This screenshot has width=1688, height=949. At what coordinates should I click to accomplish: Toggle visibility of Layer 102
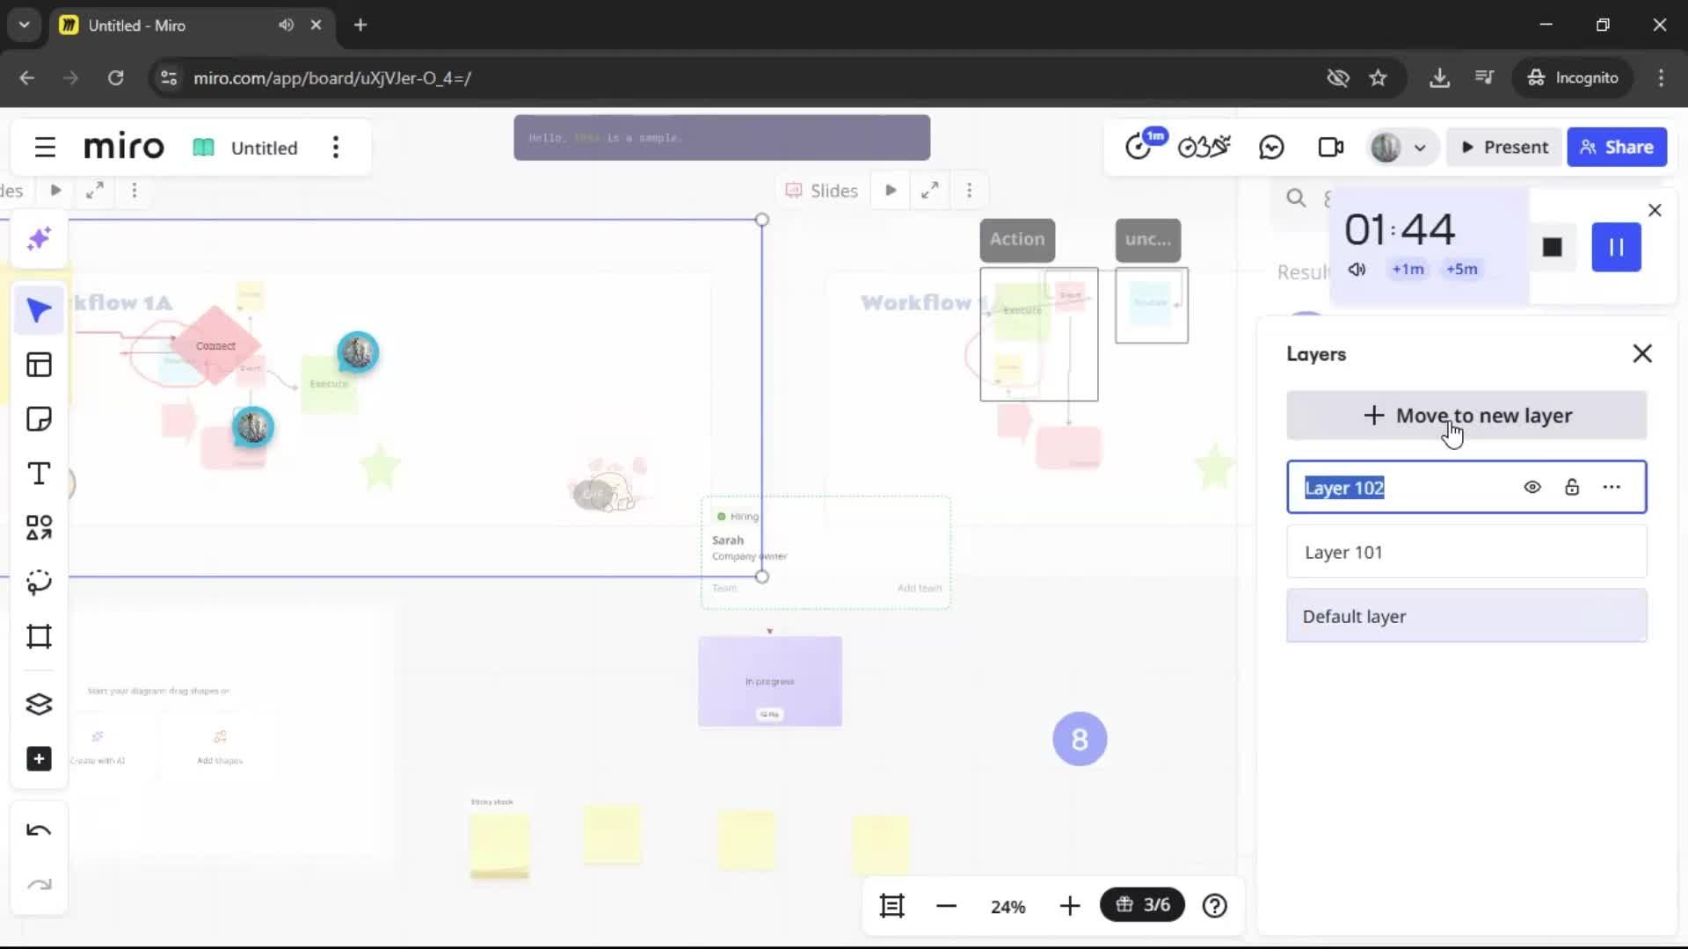(1532, 487)
